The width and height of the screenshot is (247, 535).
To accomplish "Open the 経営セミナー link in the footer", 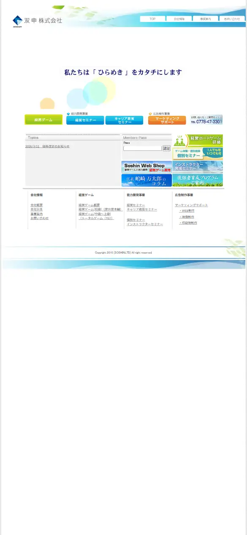I will pyautogui.click(x=136, y=205).
